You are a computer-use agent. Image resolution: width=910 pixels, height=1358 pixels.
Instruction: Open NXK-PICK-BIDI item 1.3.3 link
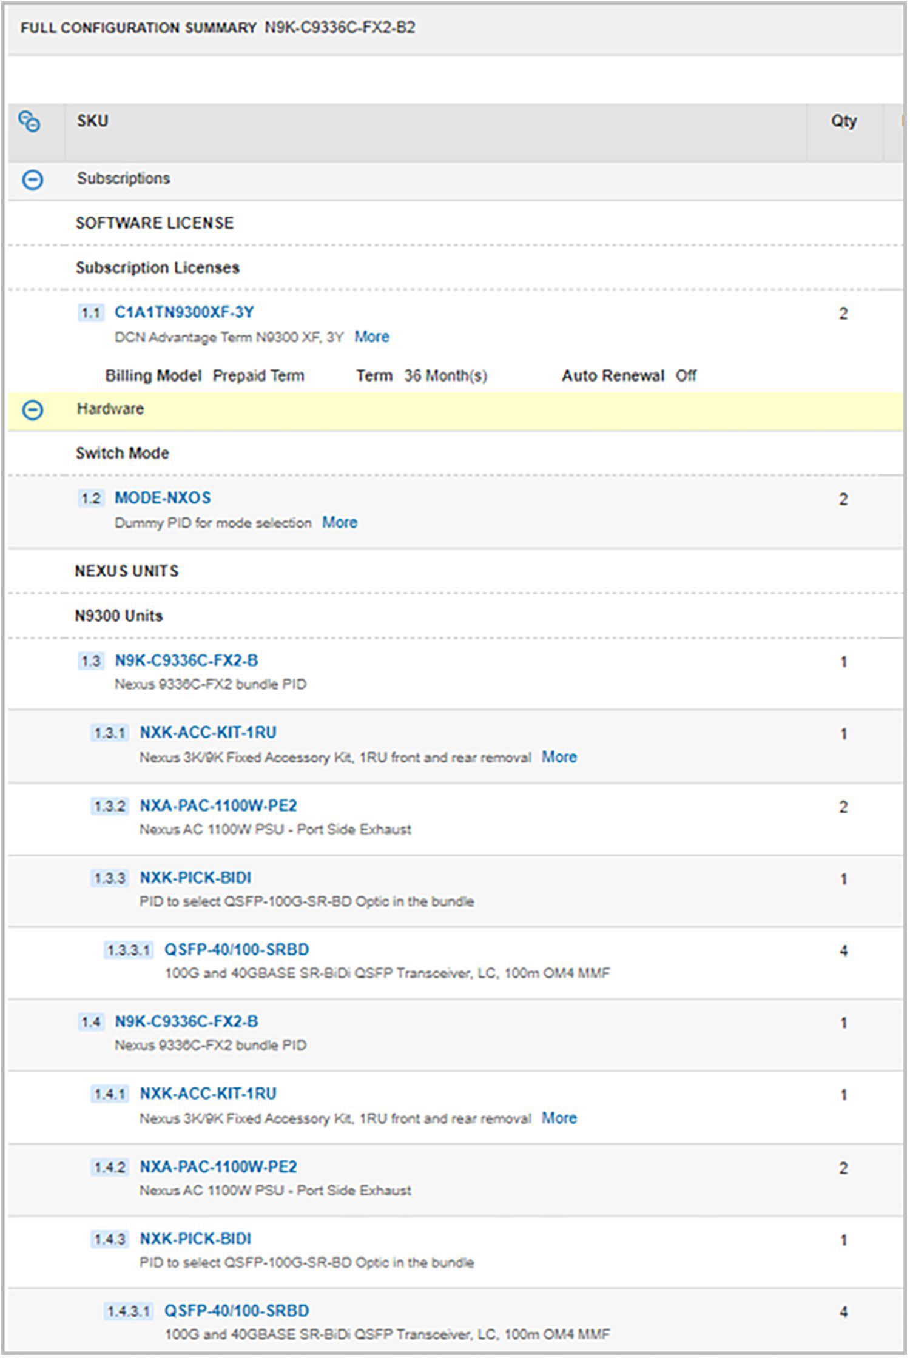click(x=195, y=878)
